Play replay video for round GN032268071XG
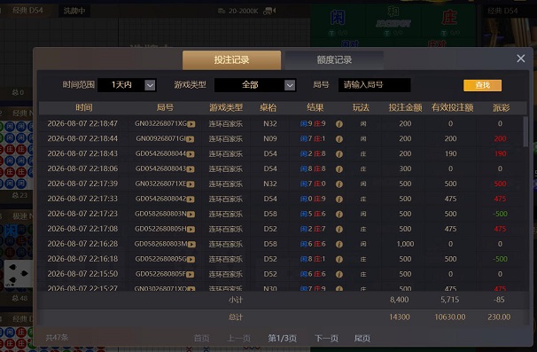 point(191,124)
